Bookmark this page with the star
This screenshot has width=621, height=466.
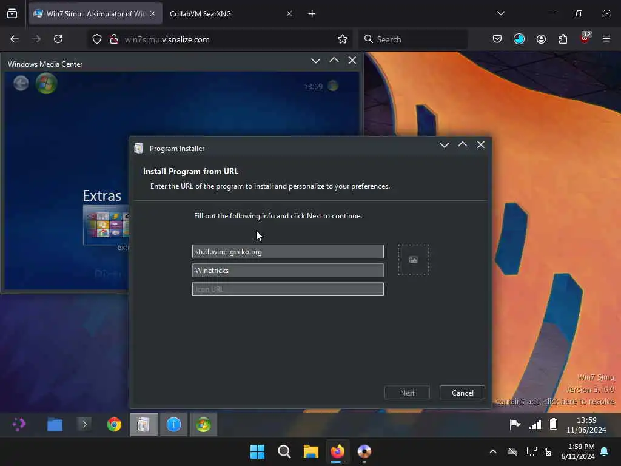click(x=343, y=39)
